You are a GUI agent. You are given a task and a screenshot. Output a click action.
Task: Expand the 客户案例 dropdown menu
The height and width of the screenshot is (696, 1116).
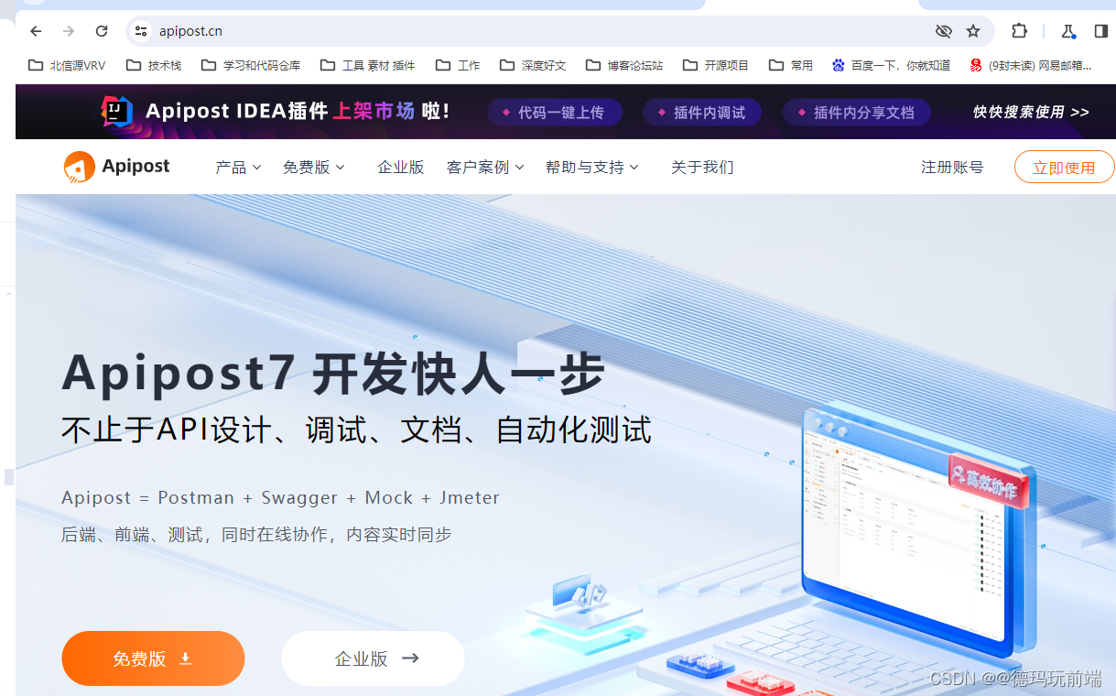tap(485, 167)
